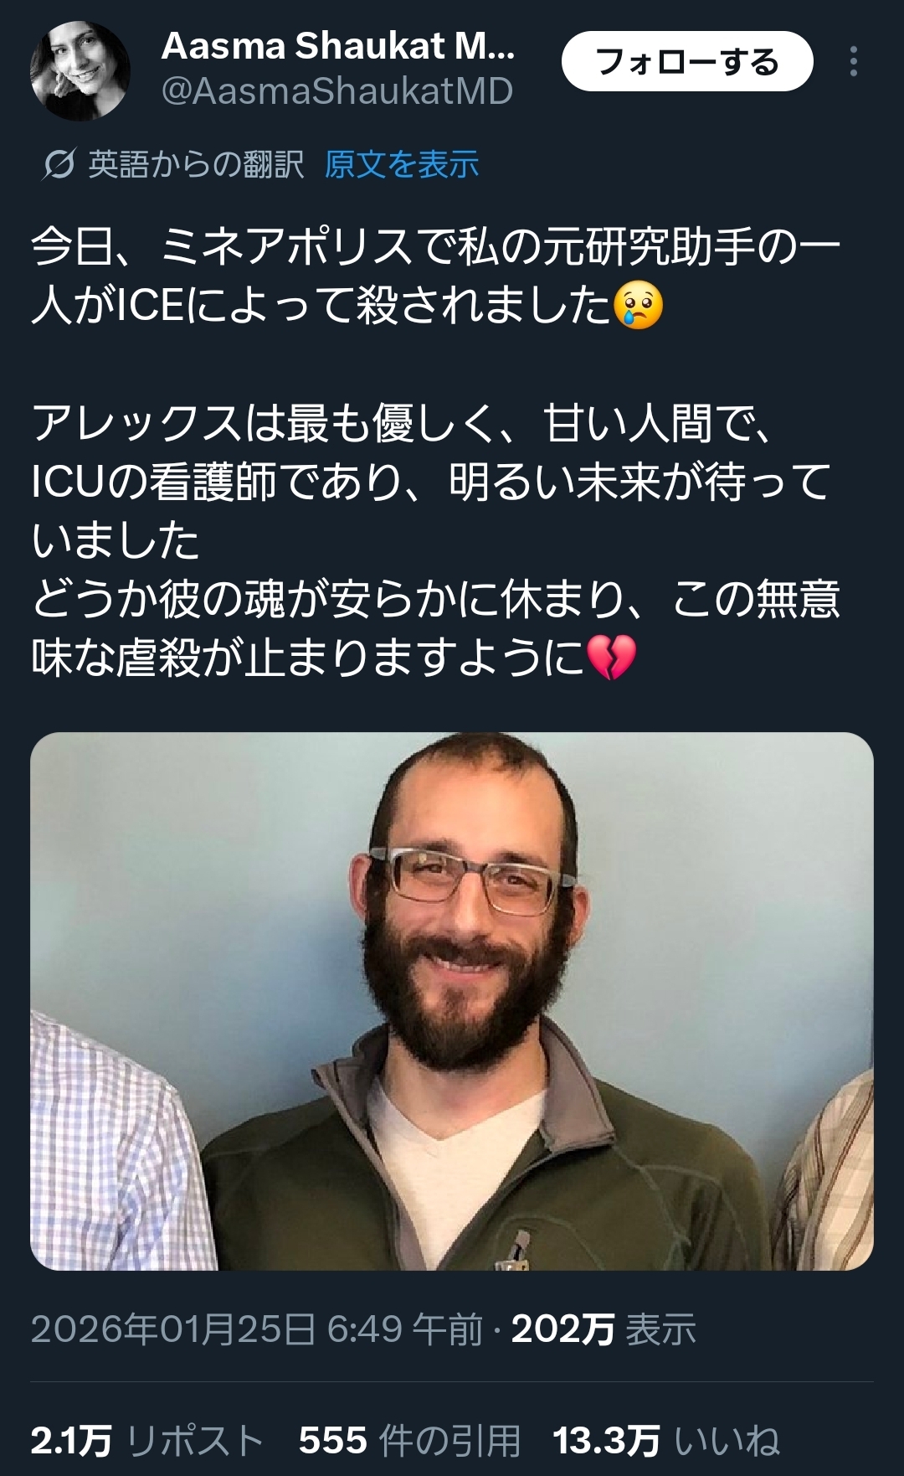Open the 2.1万 リポスト list

tap(147, 1441)
